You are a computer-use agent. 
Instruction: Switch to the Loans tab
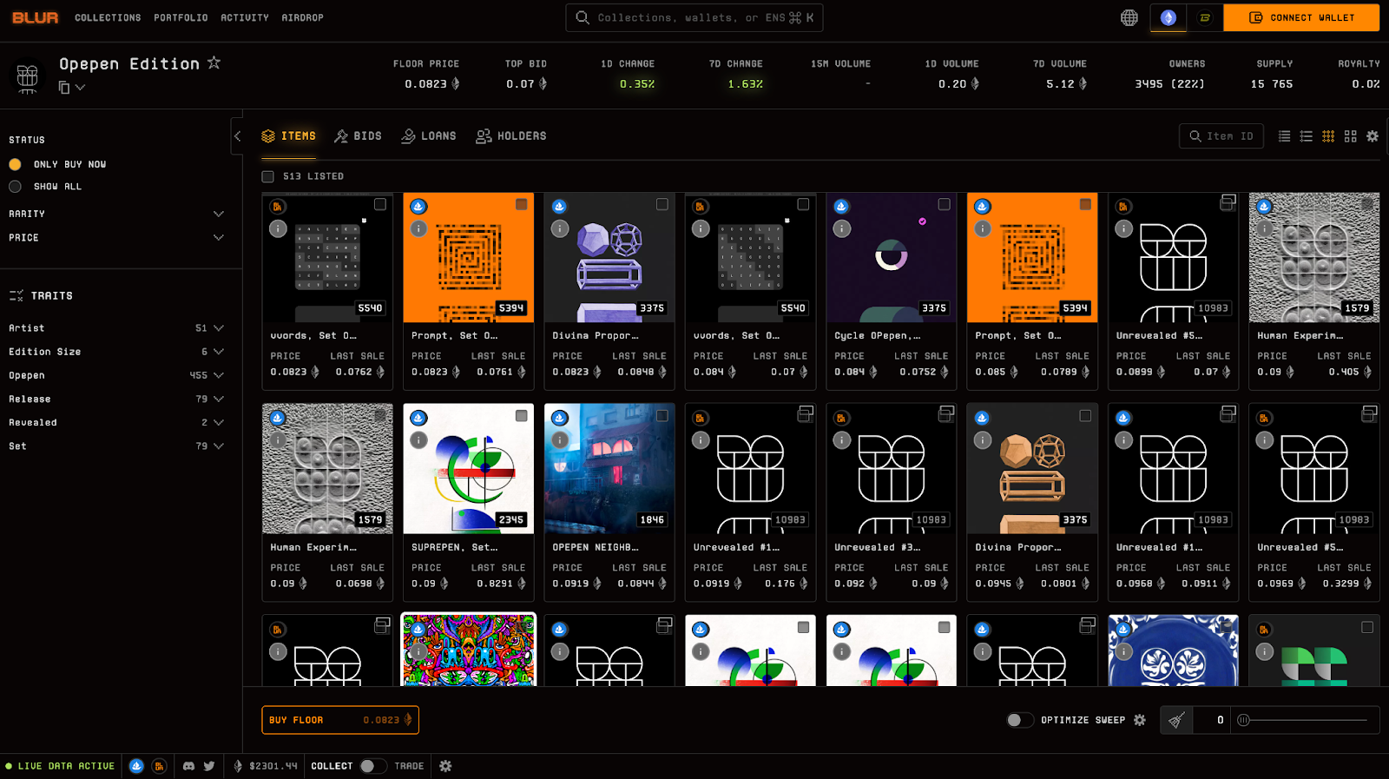pyautogui.click(x=429, y=136)
